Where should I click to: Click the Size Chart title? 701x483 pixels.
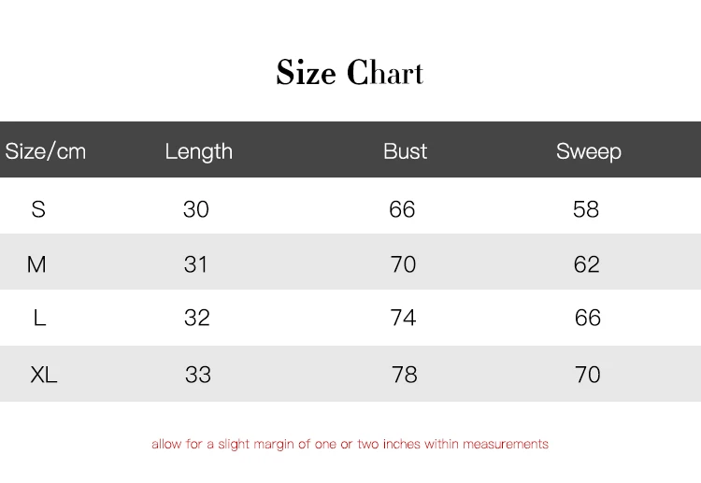coord(350,73)
